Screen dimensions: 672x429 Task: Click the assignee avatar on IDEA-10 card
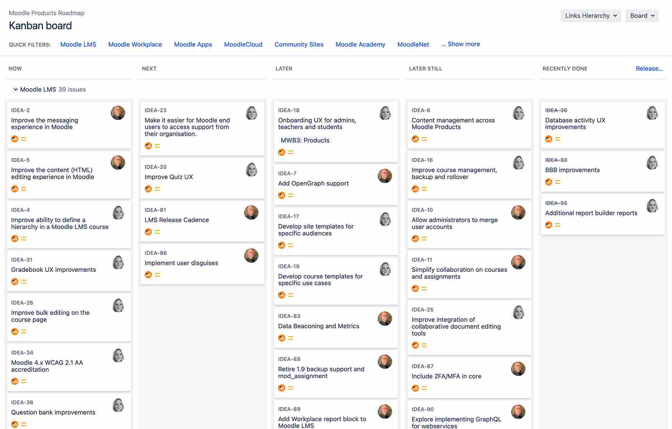518,212
